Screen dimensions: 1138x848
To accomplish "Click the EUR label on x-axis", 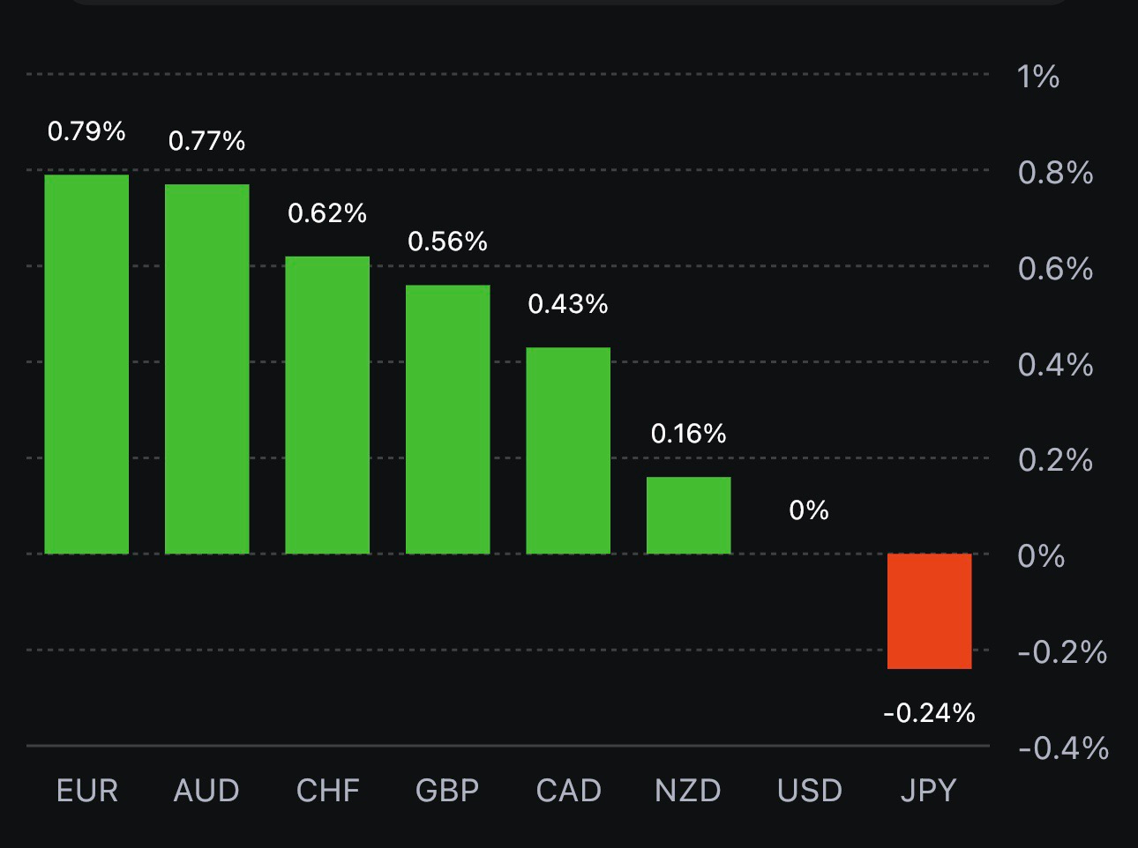I will (x=86, y=791).
